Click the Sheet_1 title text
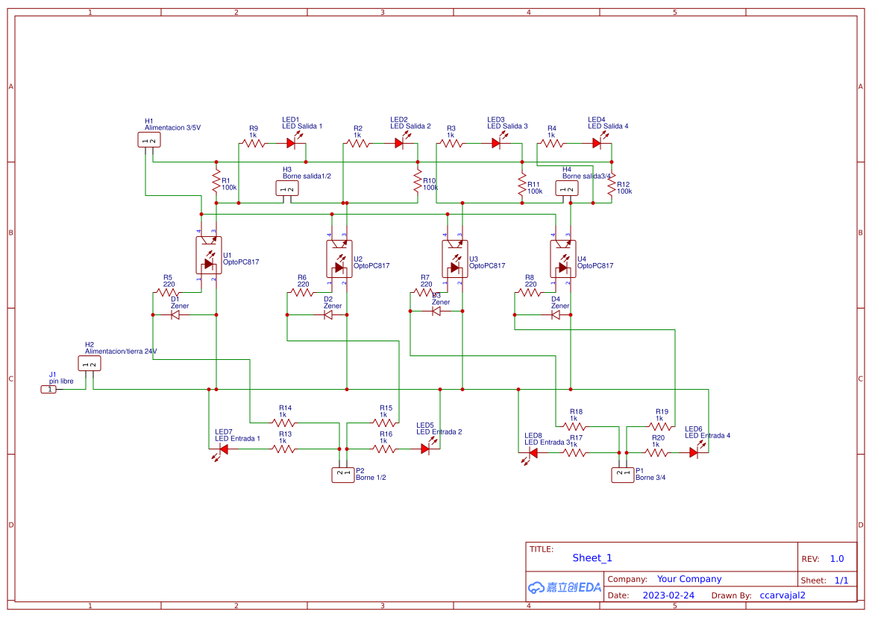Screen dimensions: 872x617 (x=592, y=558)
